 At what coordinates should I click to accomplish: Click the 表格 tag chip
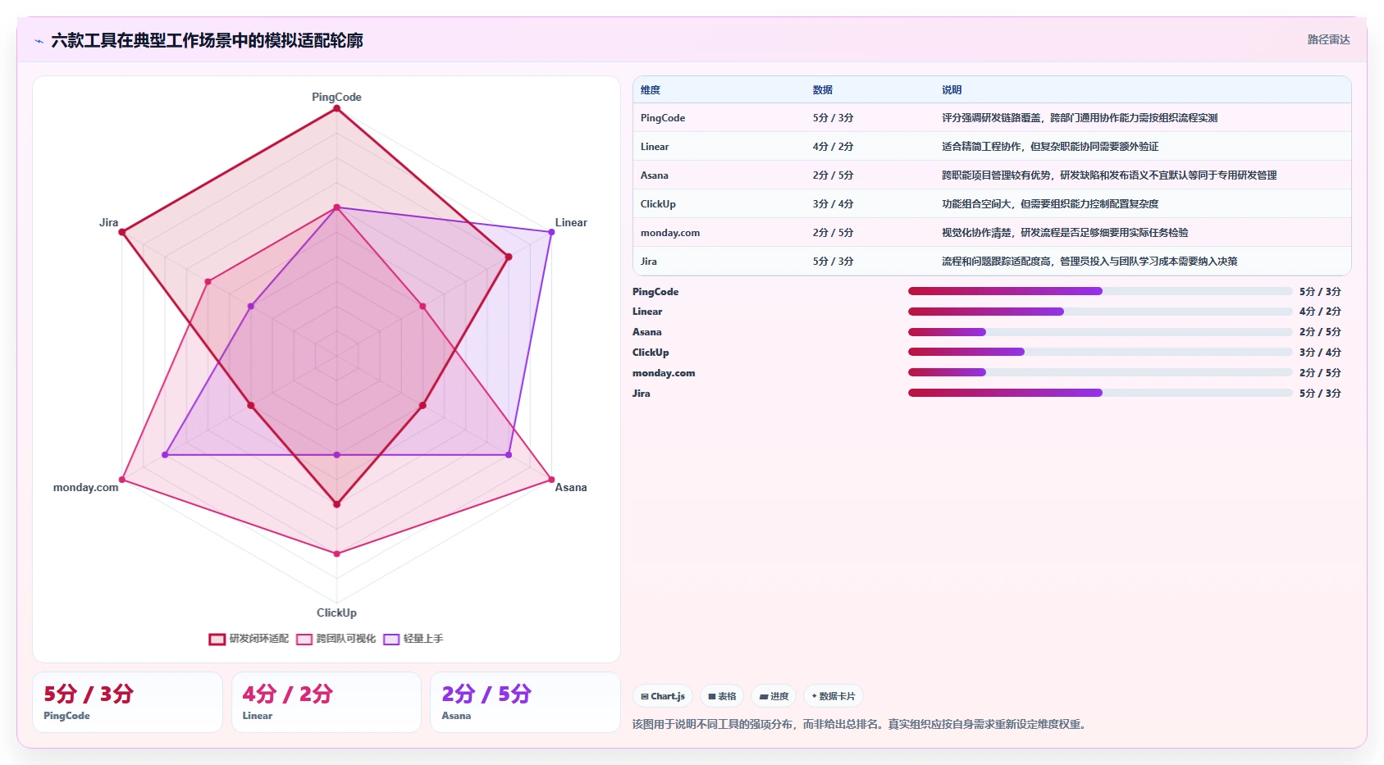pos(722,696)
